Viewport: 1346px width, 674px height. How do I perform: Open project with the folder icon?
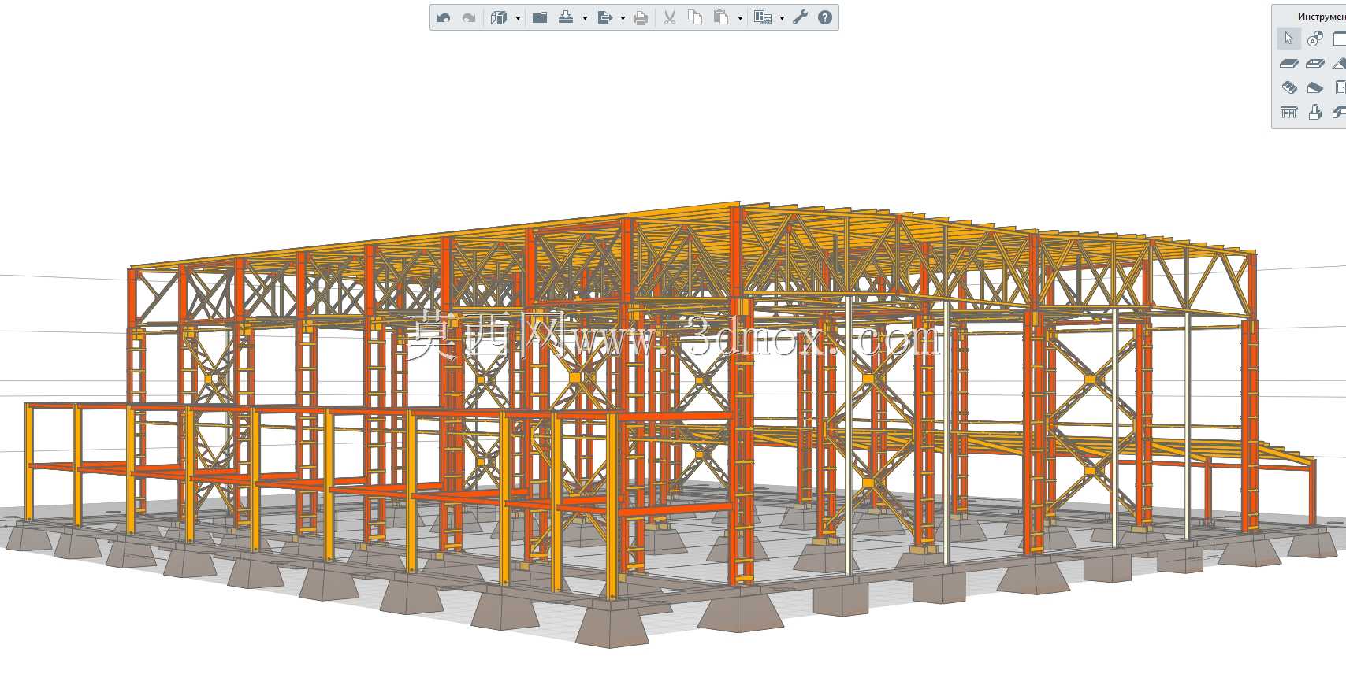click(540, 17)
